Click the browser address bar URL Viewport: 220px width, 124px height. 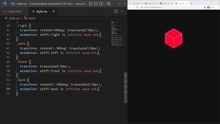[x=153, y=8]
